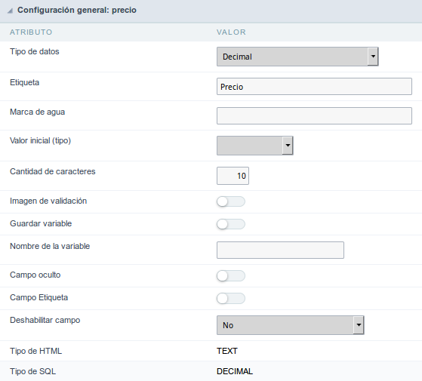Select the Guardar variable label
The height and width of the screenshot is (381, 422).
[x=41, y=223]
